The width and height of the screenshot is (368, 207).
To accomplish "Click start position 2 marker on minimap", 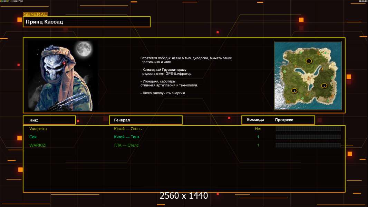I will pyautogui.click(x=324, y=86).
